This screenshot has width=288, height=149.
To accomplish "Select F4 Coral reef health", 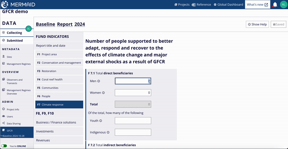I will [x=59, y=80].
